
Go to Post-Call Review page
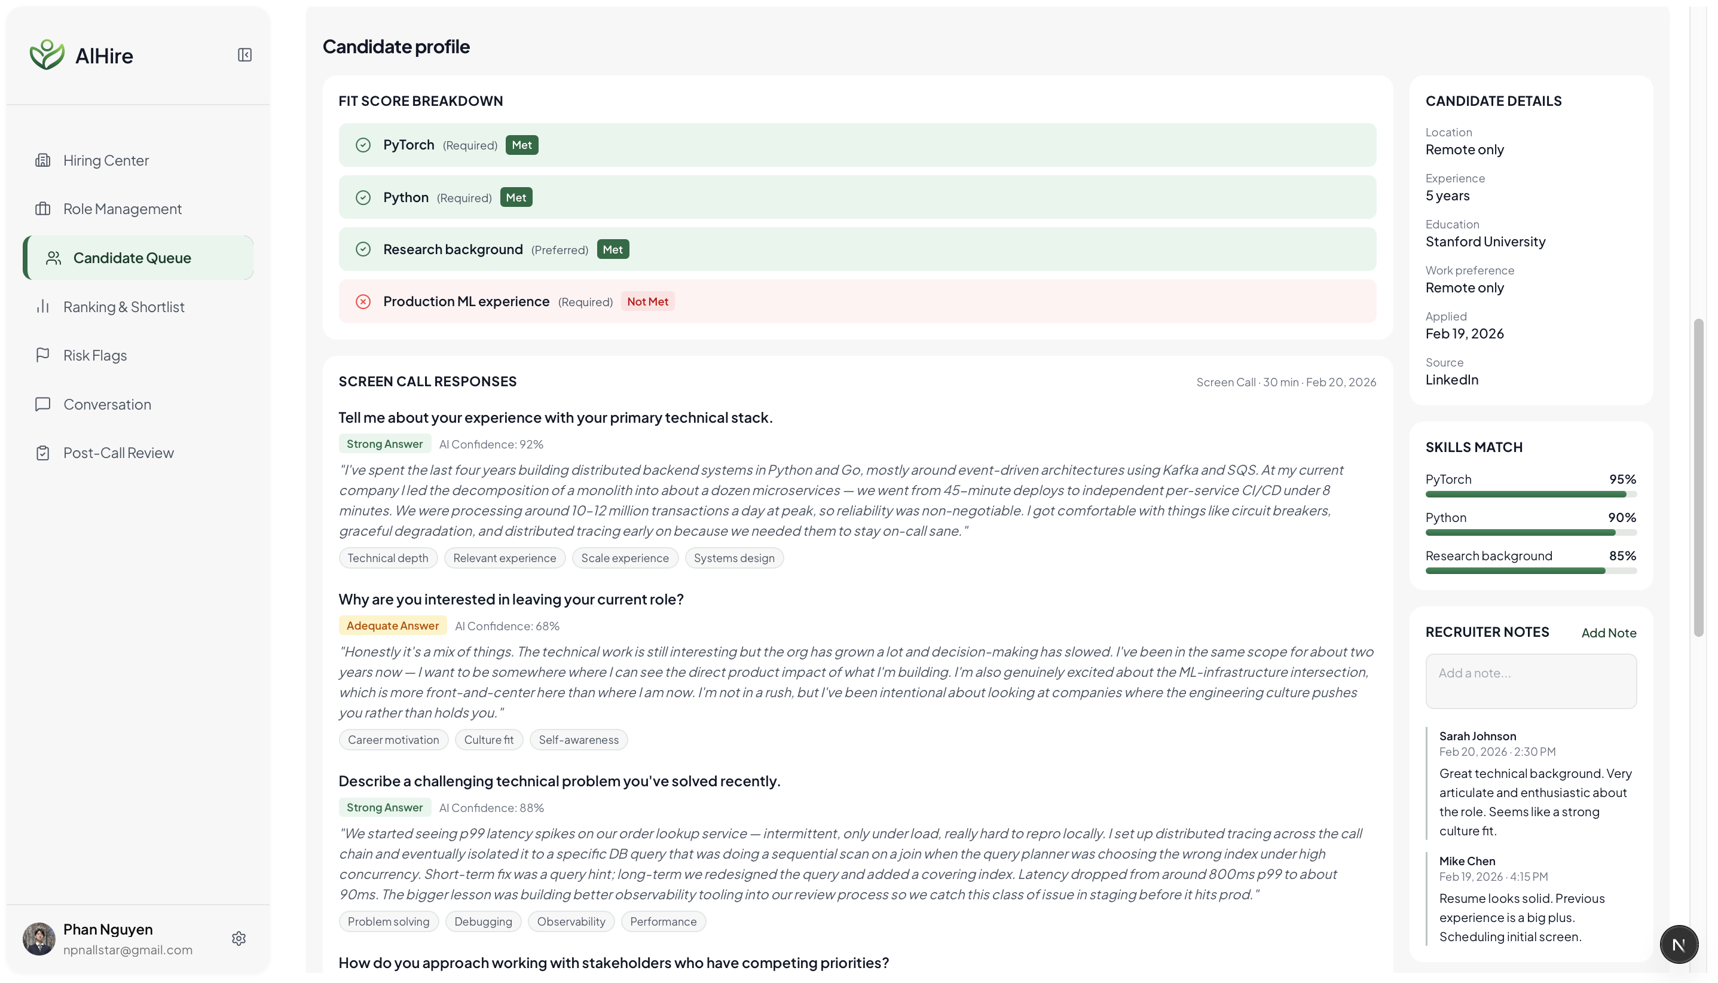118,453
